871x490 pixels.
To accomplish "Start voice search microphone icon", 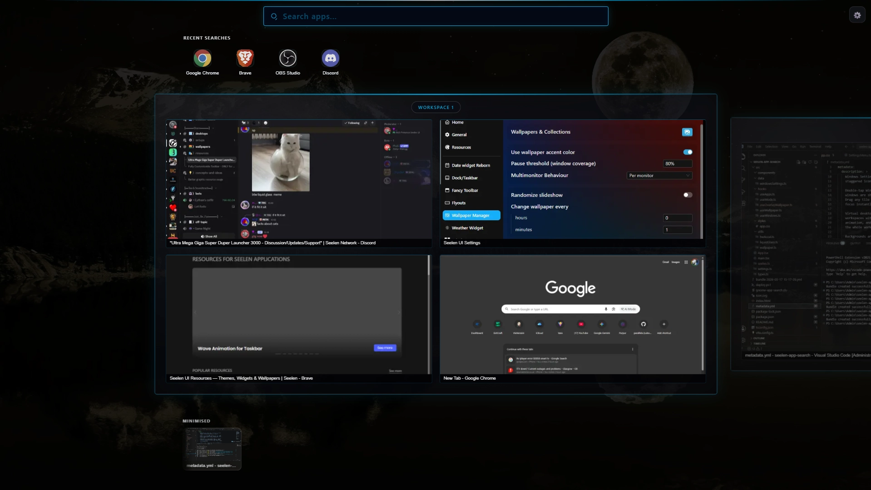I will click(605, 309).
